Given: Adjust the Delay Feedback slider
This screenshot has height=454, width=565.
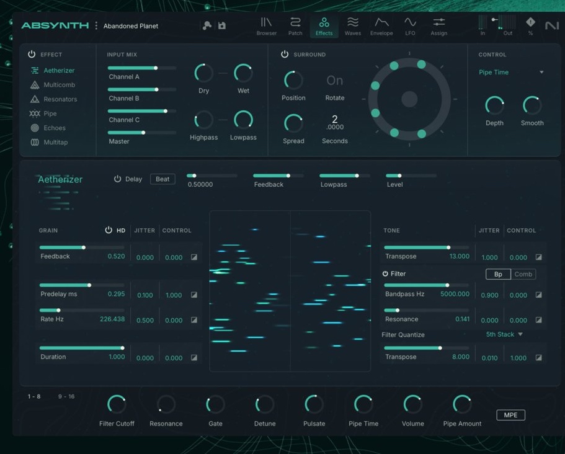Looking at the screenshot, I should point(278,176).
